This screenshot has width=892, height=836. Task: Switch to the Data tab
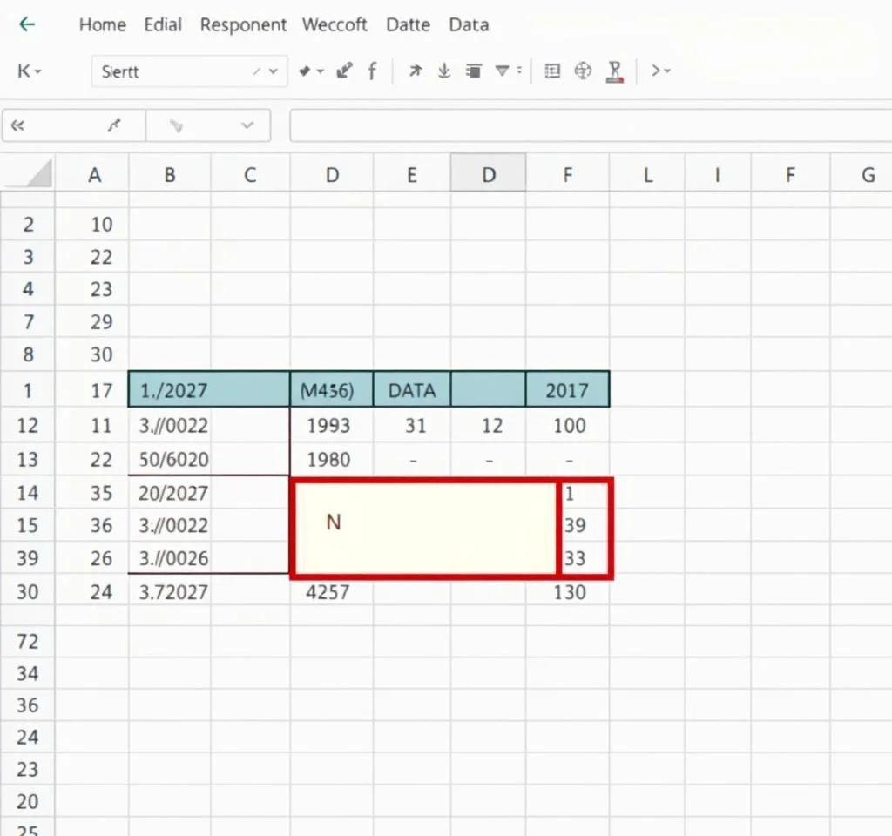468,24
